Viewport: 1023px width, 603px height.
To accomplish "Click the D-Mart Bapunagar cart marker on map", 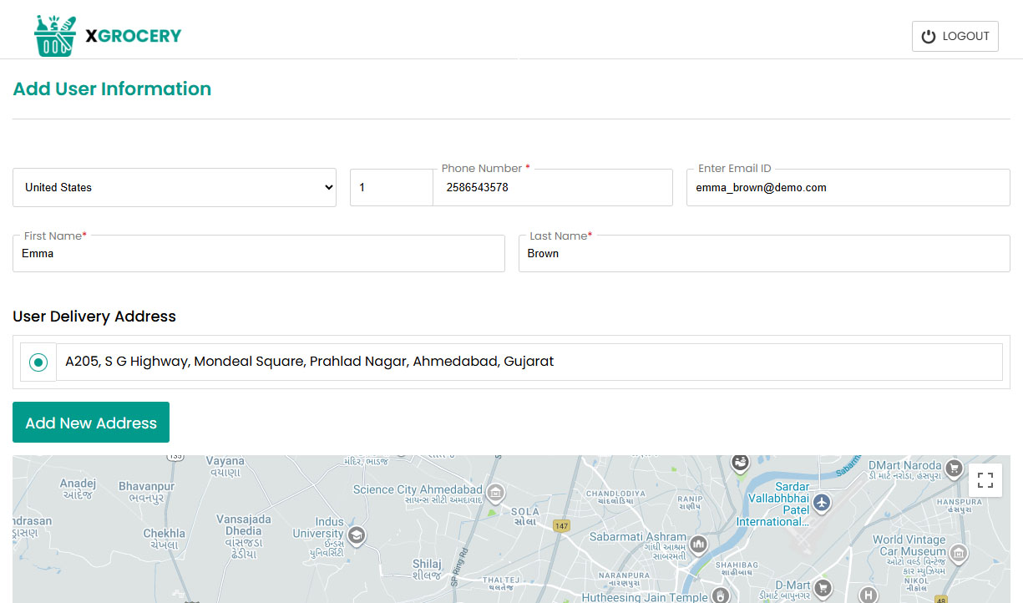I will (x=823, y=588).
